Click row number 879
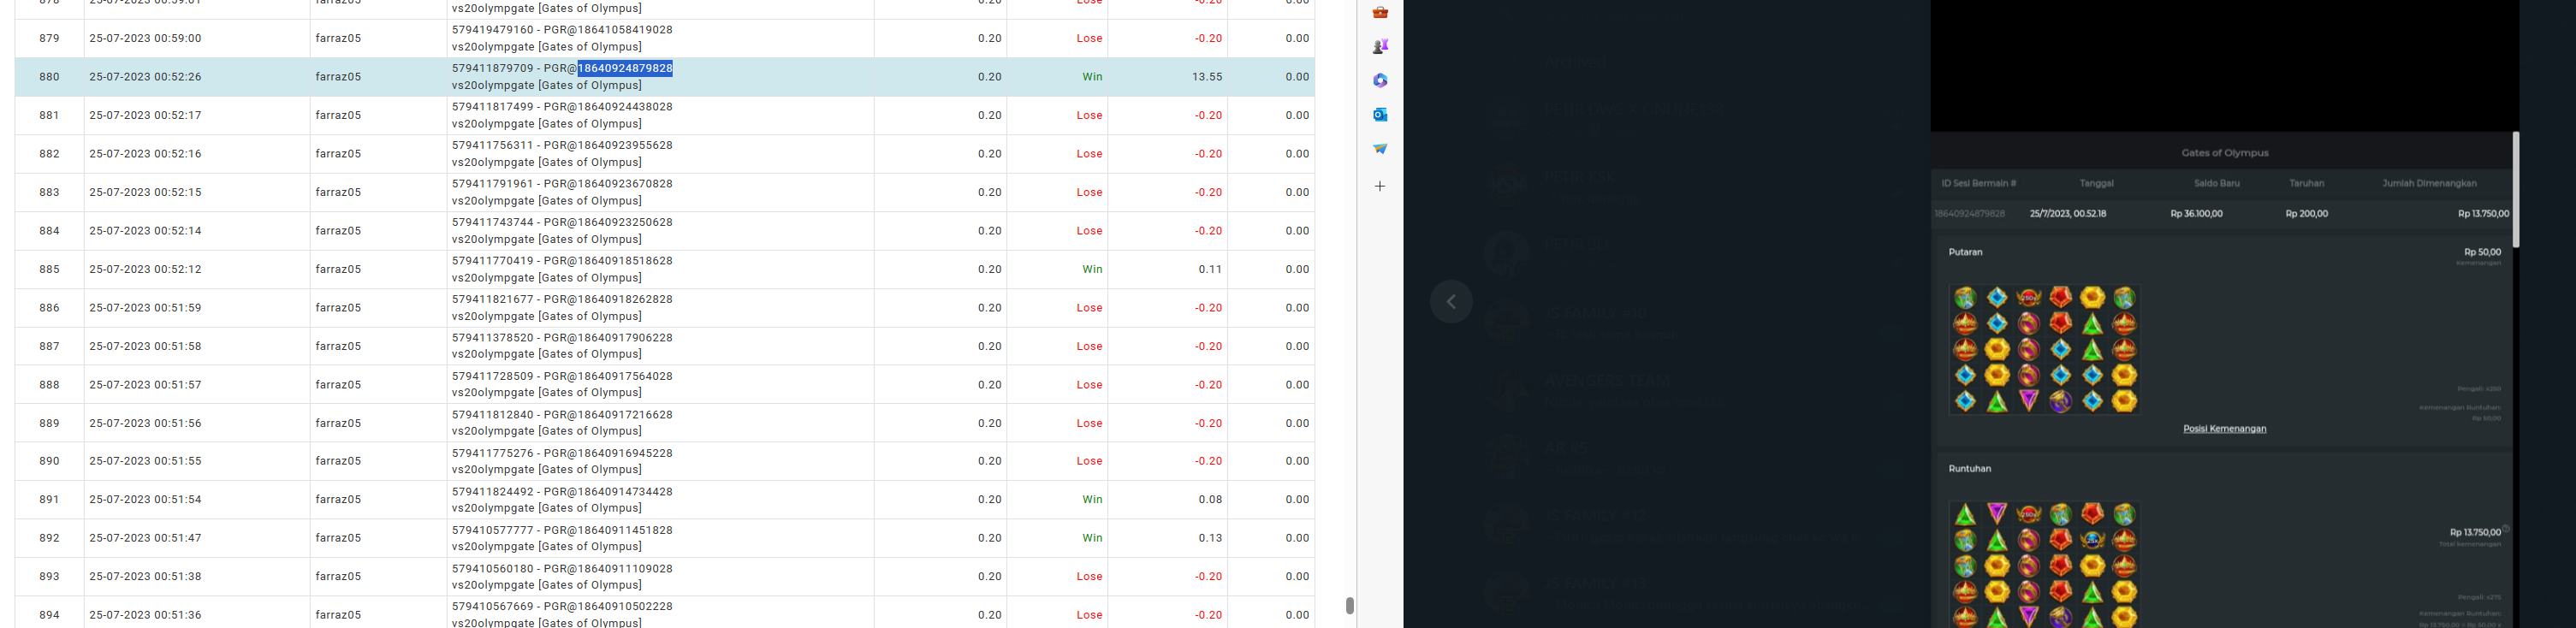 coord(49,38)
